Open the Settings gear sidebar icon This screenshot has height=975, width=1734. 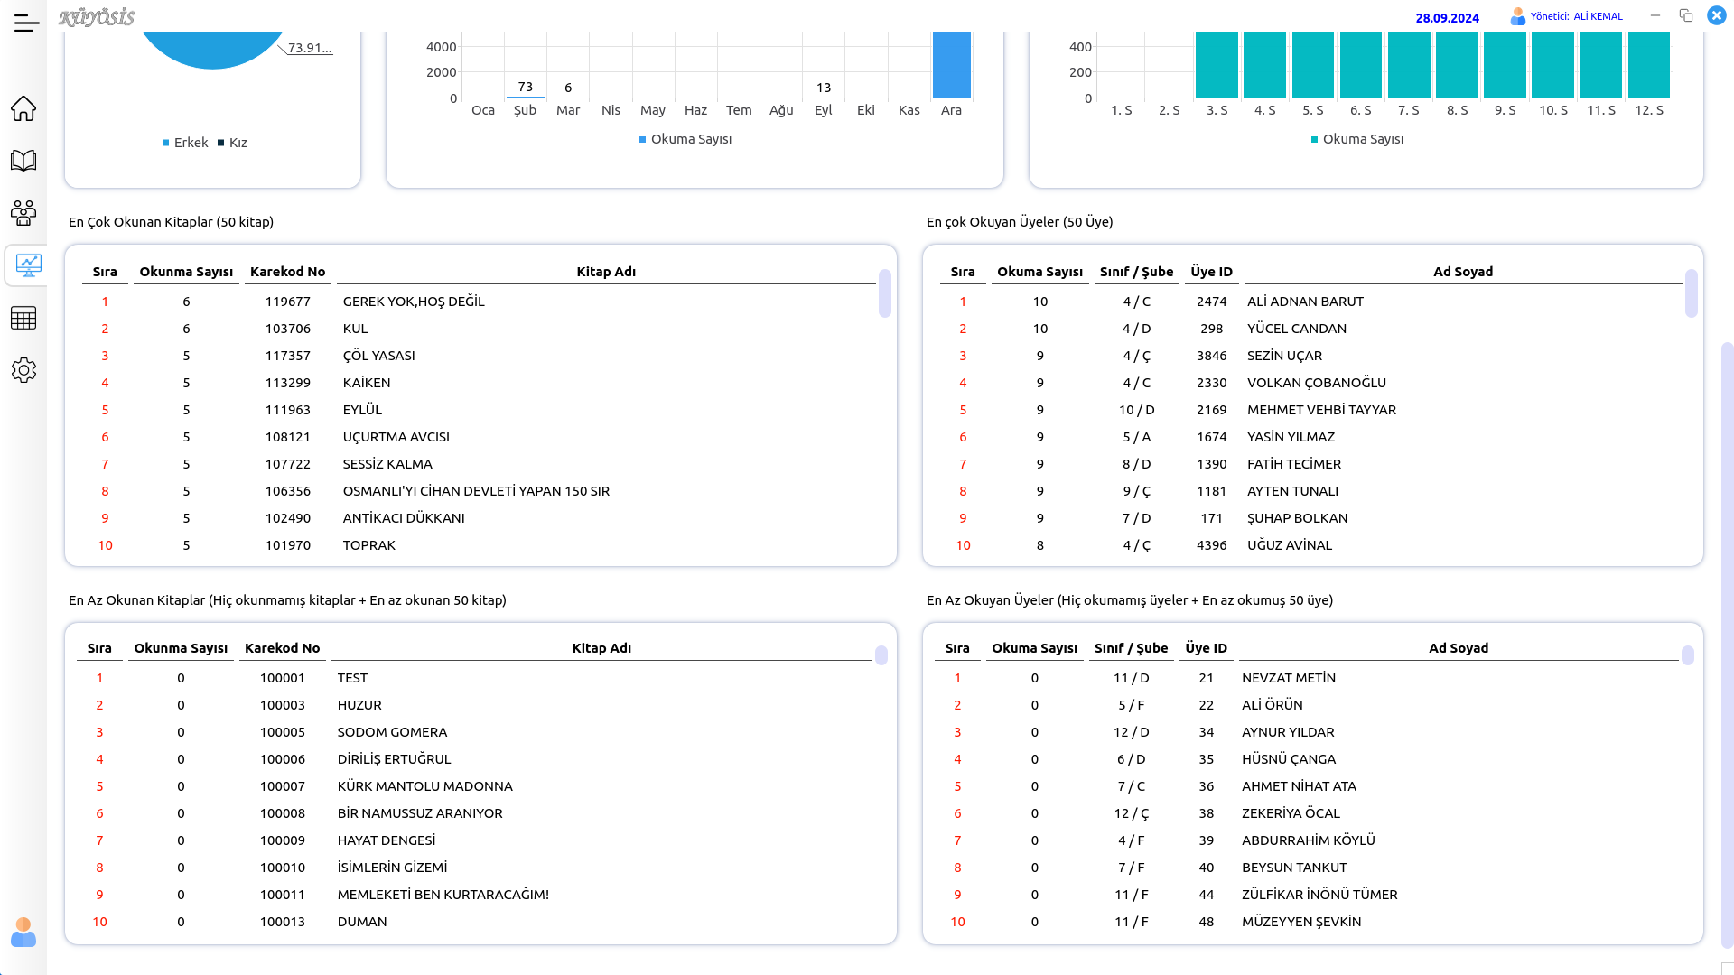point(23,370)
